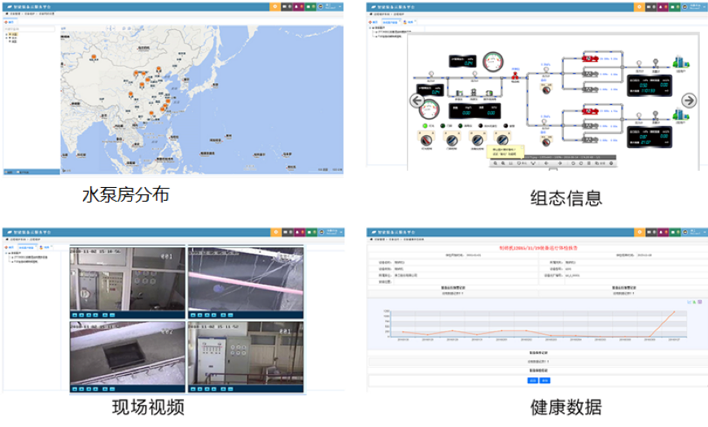Toggle the fourth knob switch in bottom row
The height and width of the screenshot is (427, 708).
point(501,139)
